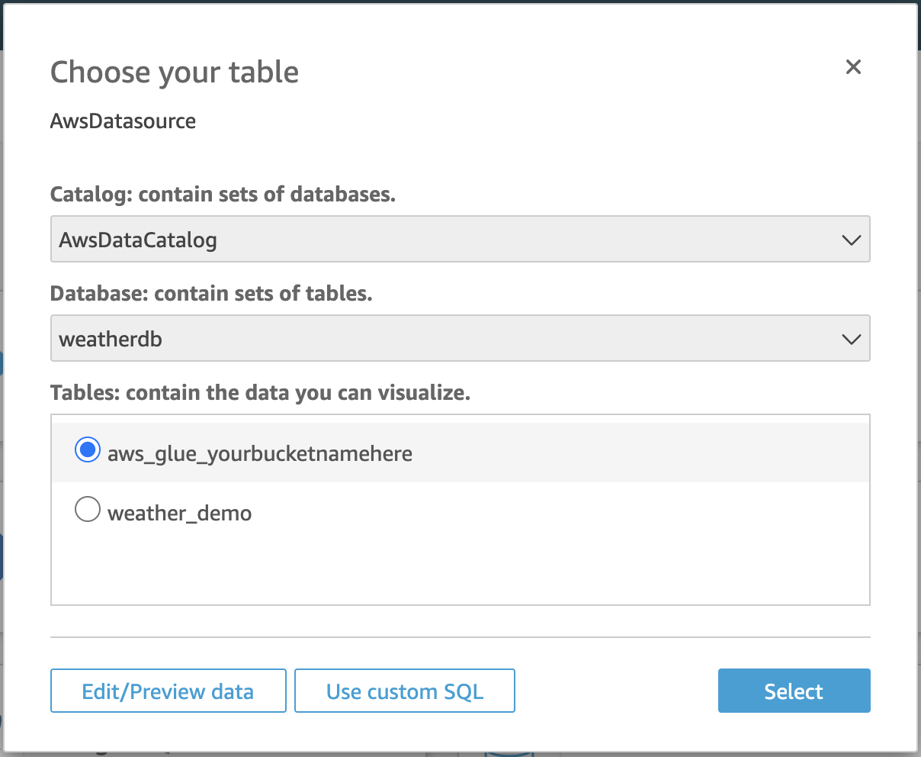Click the Choose your table heading
This screenshot has width=921, height=757.
pyautogui.click(x=175, y=72)
